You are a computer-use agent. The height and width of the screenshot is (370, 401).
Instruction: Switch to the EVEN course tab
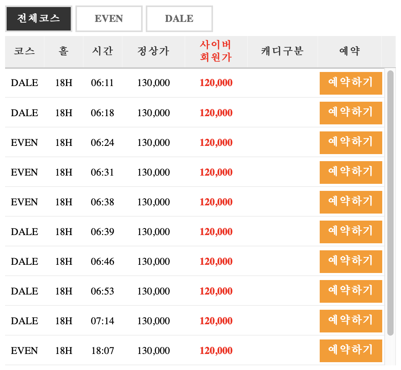point(109,19)
